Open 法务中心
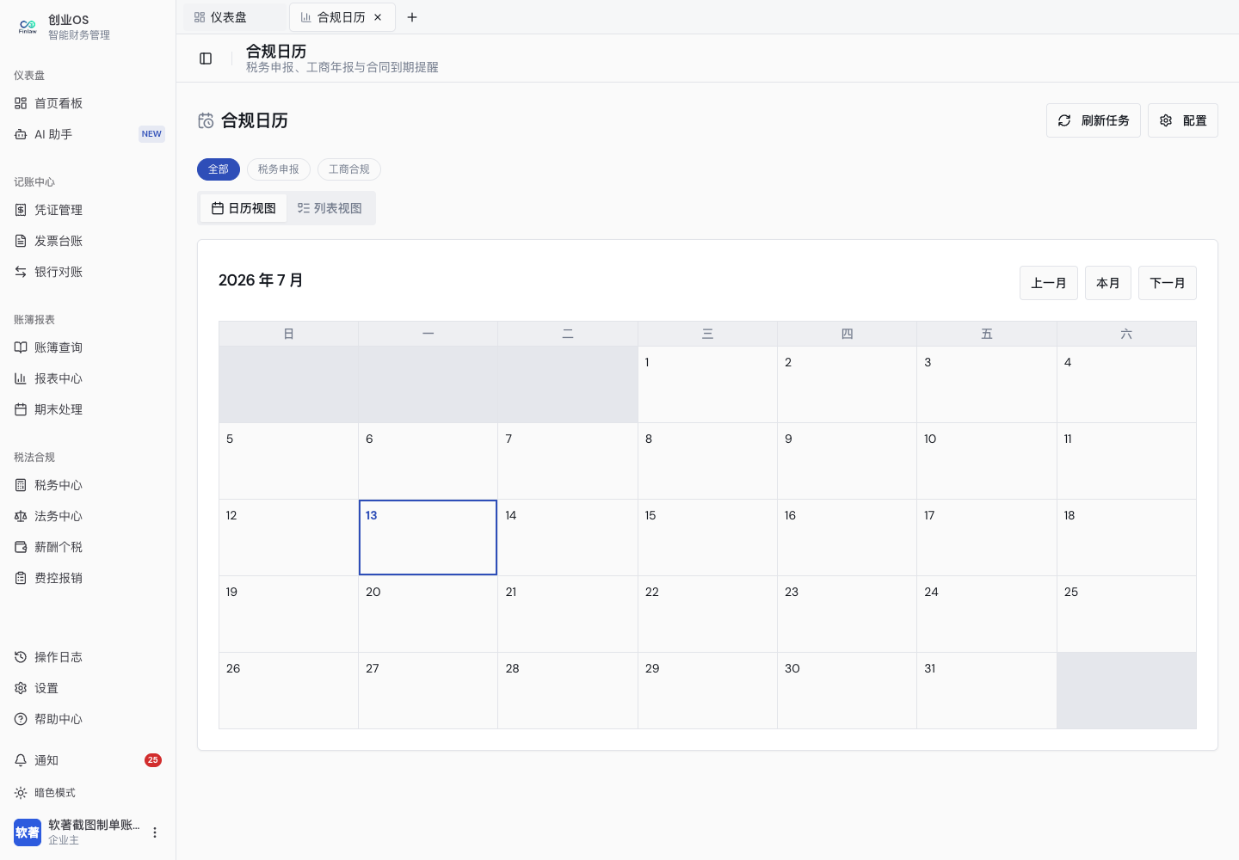The height and width of the screenshot is (860, 1239). click(x=88, y=516)
